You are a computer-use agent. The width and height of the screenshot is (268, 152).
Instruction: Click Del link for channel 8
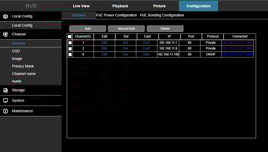[125, 54]
